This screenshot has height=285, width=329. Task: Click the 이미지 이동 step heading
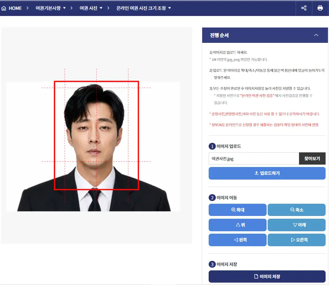227,198
